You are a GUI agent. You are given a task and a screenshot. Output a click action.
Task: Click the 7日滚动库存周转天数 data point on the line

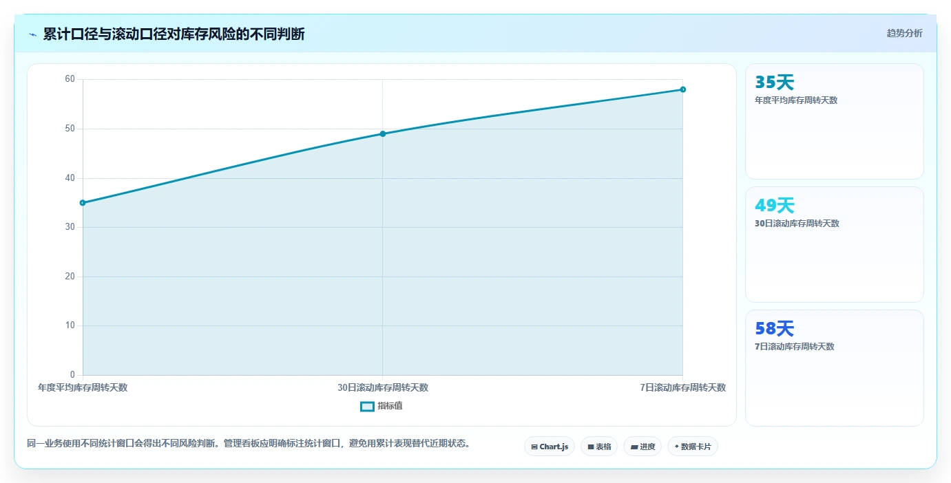(x=682, y=89)
